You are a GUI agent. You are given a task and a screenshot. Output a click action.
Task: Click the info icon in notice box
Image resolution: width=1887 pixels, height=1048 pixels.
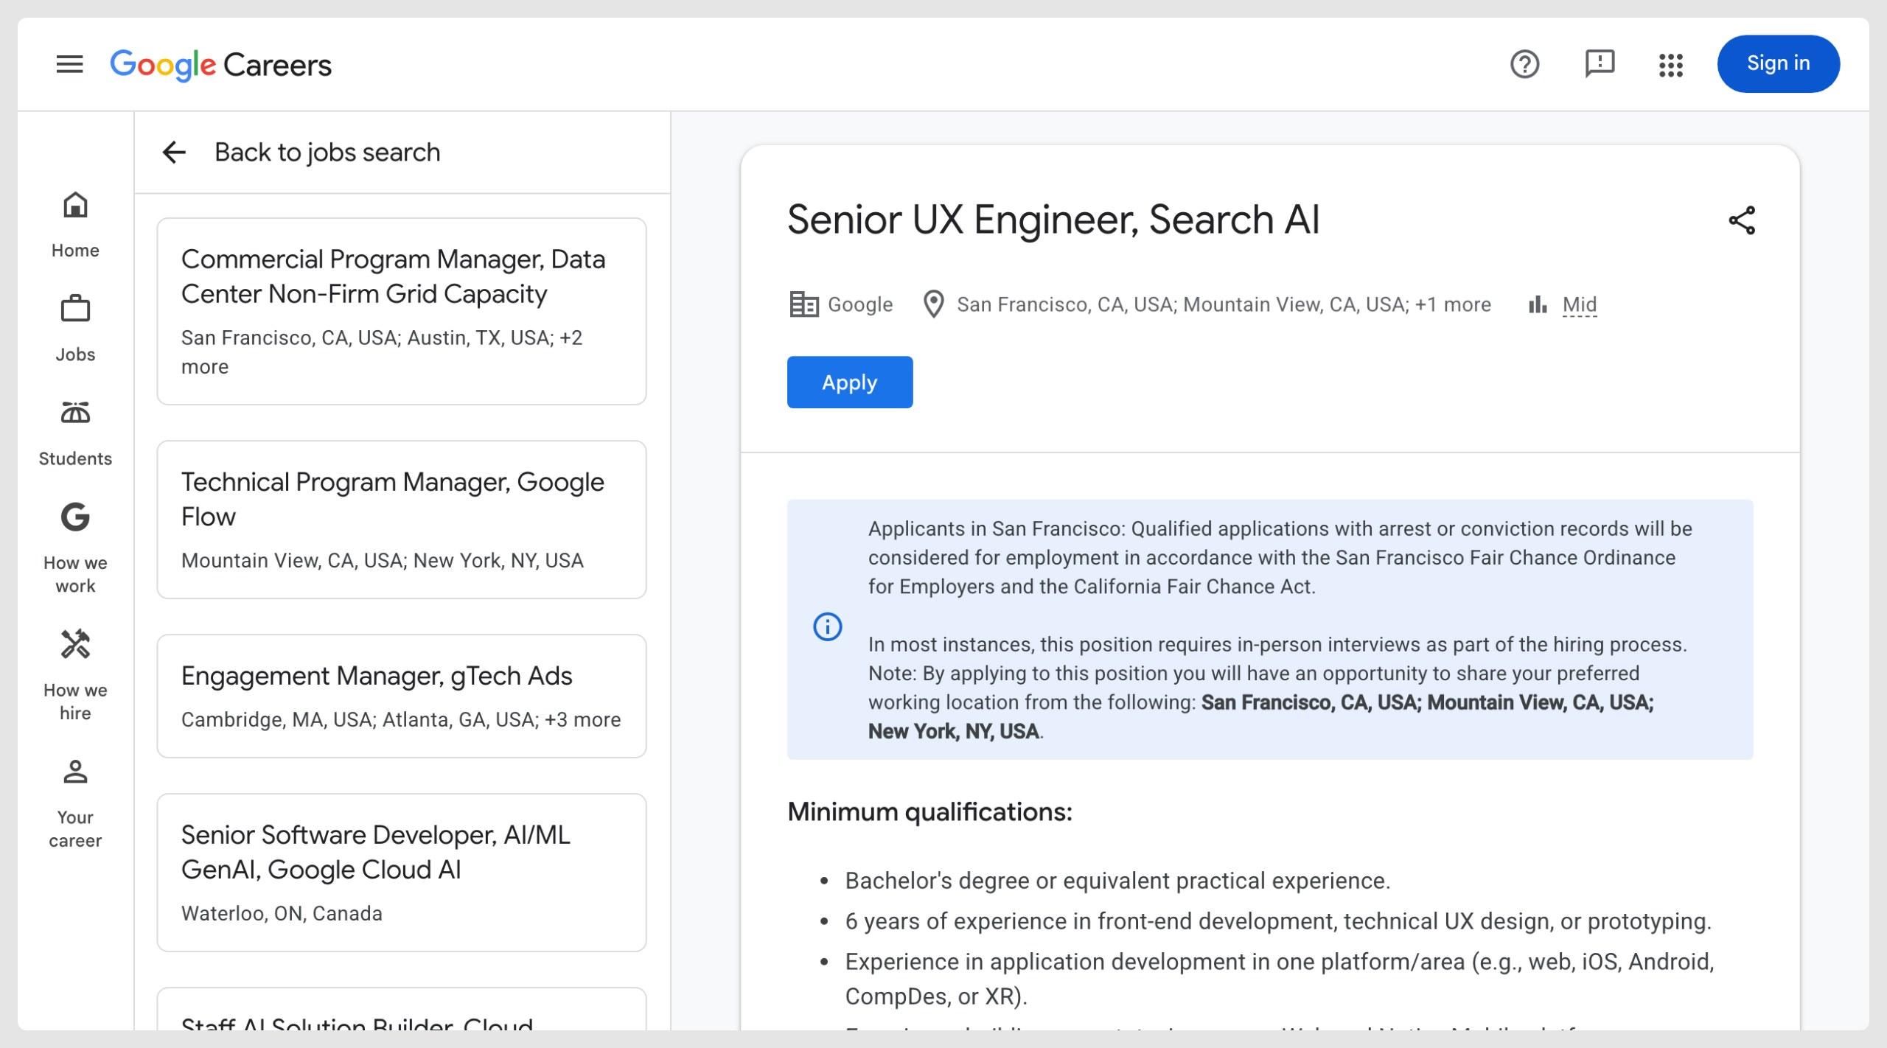click(x=827, y=627)
